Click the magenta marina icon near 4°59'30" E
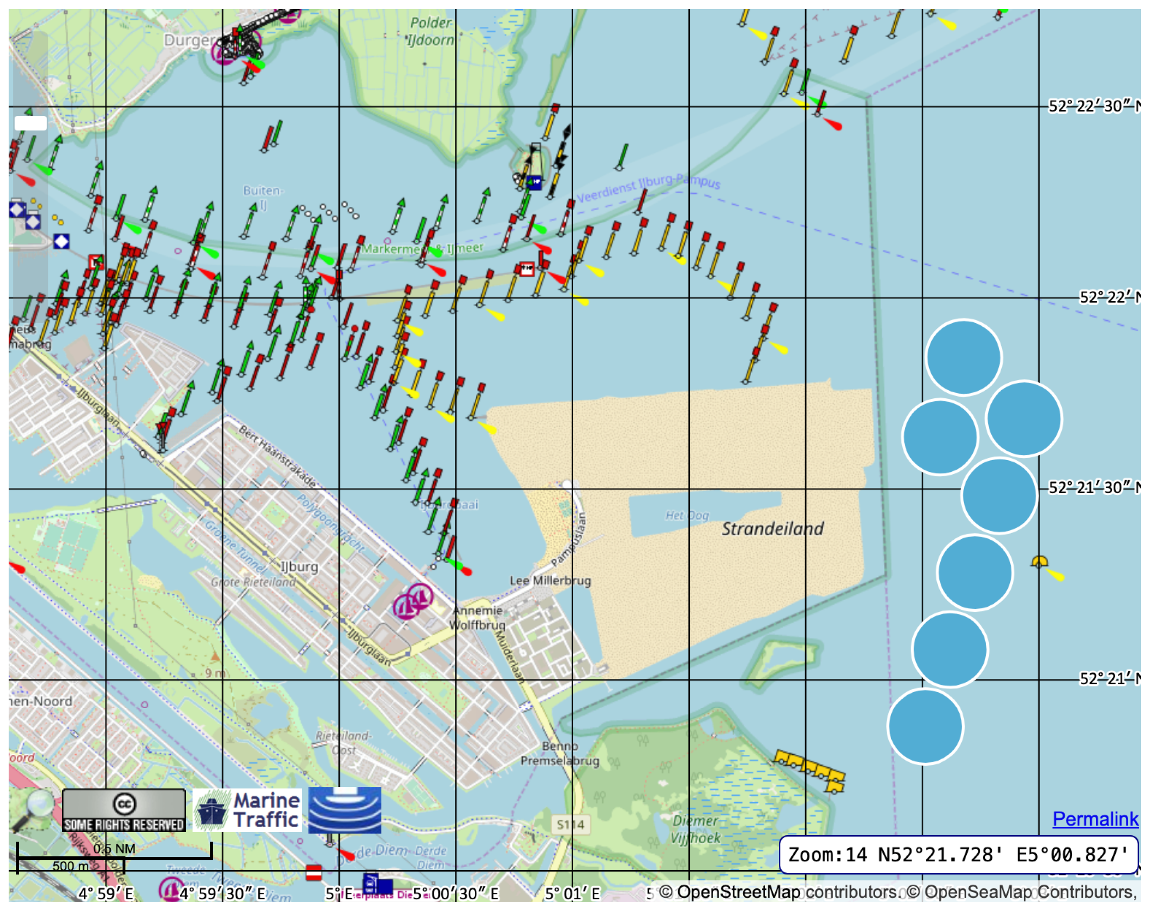The image size is (1149, 910). point(171,890)
